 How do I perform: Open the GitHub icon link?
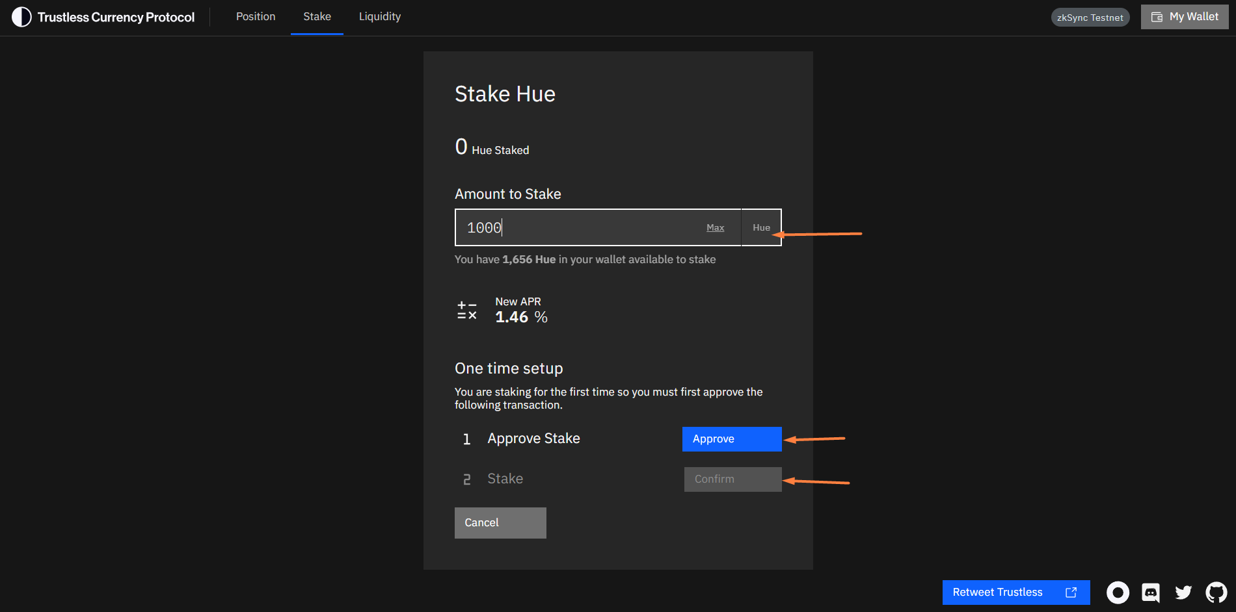[1216, 593]
